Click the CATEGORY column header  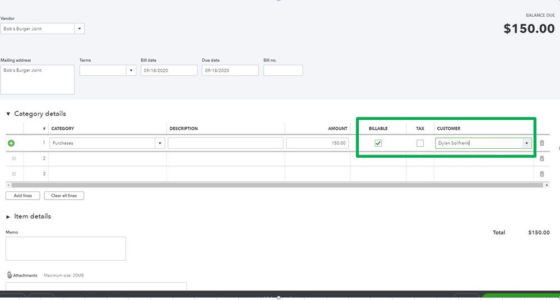point(62,128)
